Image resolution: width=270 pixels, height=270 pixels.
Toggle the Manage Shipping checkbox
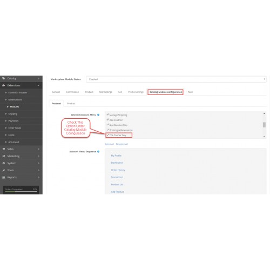pyautogui.click(x=108, y=114)
